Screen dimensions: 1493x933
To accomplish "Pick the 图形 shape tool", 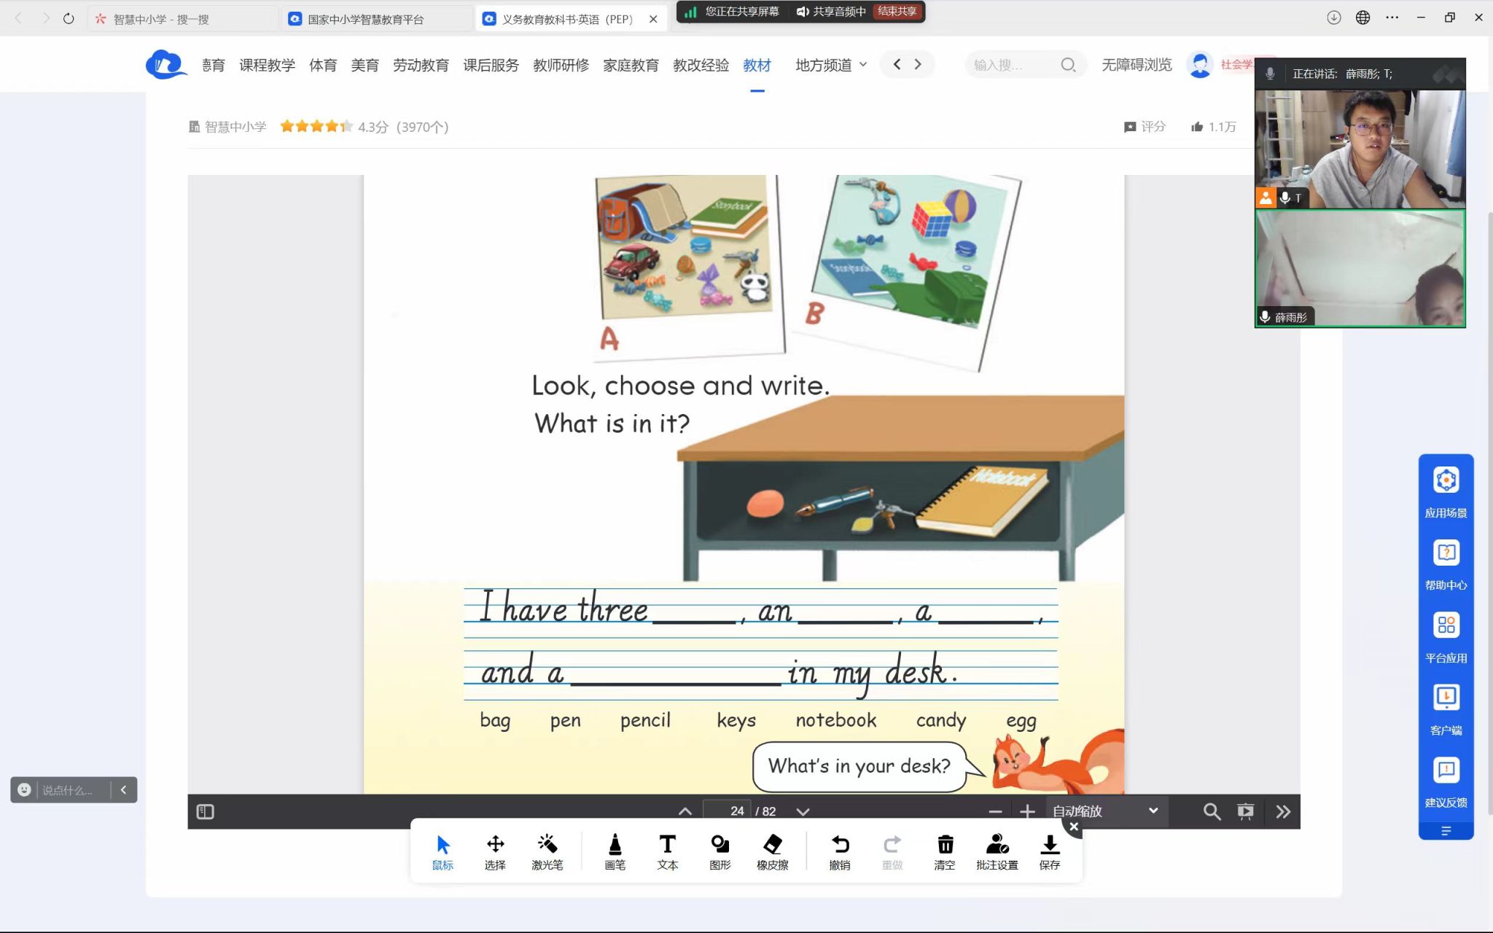I will point(720,851).
